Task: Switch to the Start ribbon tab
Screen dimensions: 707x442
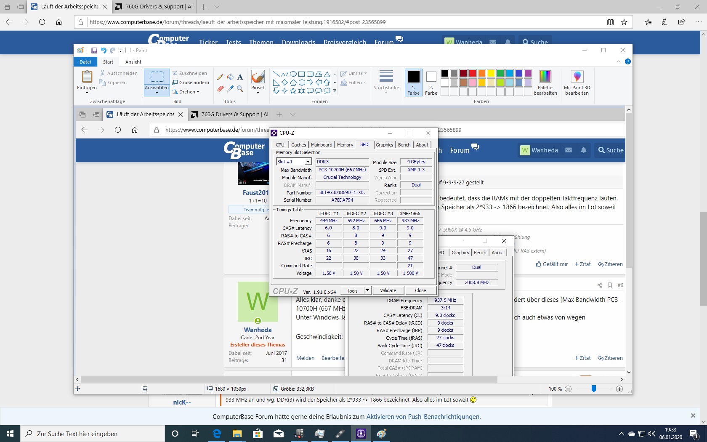Action: pyautogui.click(x=108, y=62)
